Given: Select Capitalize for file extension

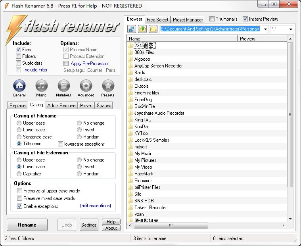Looking at the screenshot, I should 19,174.
